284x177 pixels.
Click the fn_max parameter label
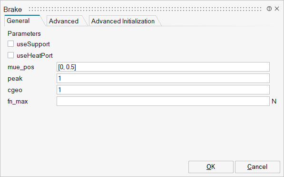pos(18,102)
